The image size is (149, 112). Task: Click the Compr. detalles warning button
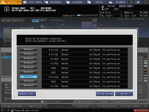click(x=13, y=21)
